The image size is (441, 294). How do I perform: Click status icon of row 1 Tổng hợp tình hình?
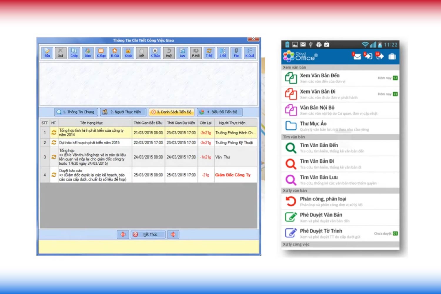coord(54,133)
